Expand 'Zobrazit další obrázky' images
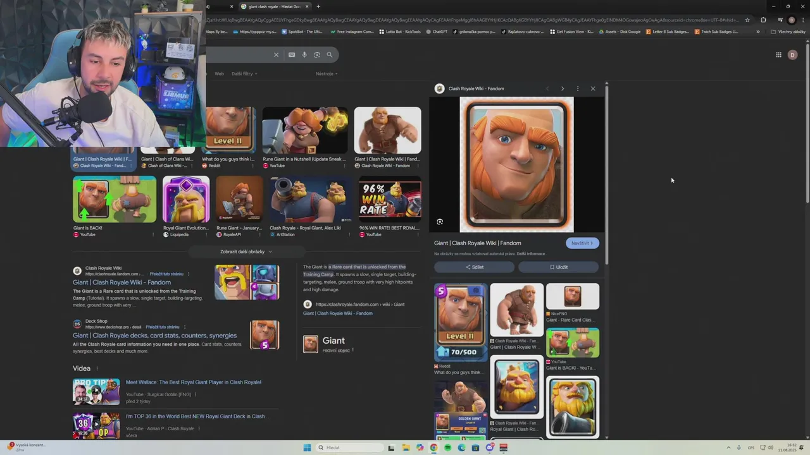The height and width of the screenshot is (455, 810). click(x=246, y=252)
